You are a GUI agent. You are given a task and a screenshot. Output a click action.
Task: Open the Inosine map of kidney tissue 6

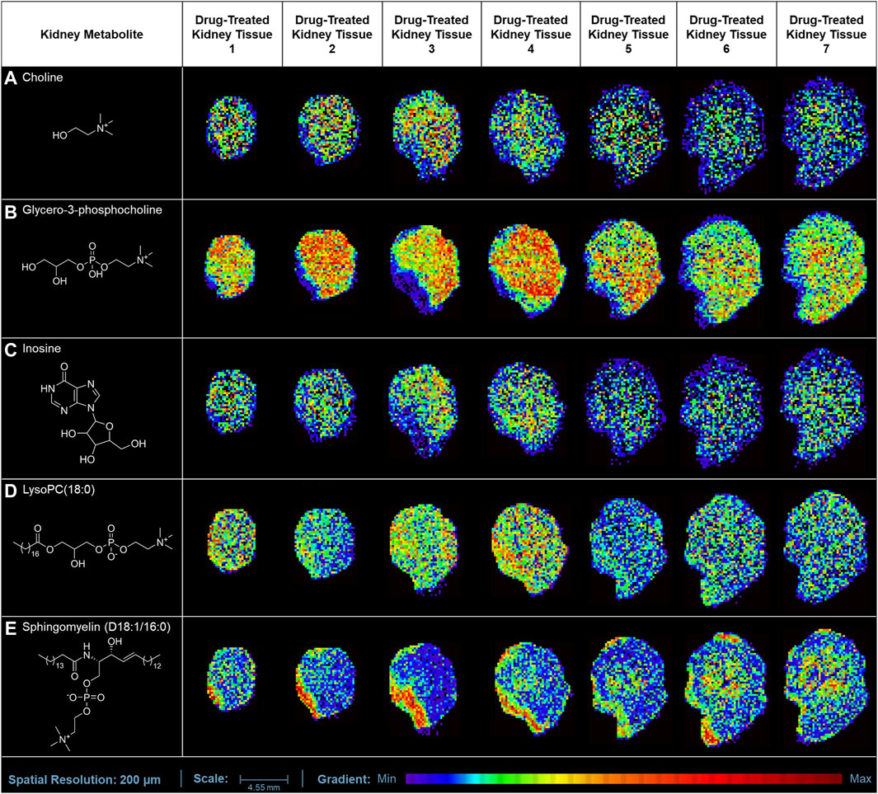point(721,412)
